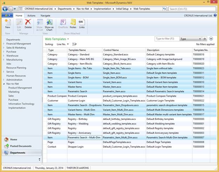Open Human Resources in the tree

coord(16,76)
